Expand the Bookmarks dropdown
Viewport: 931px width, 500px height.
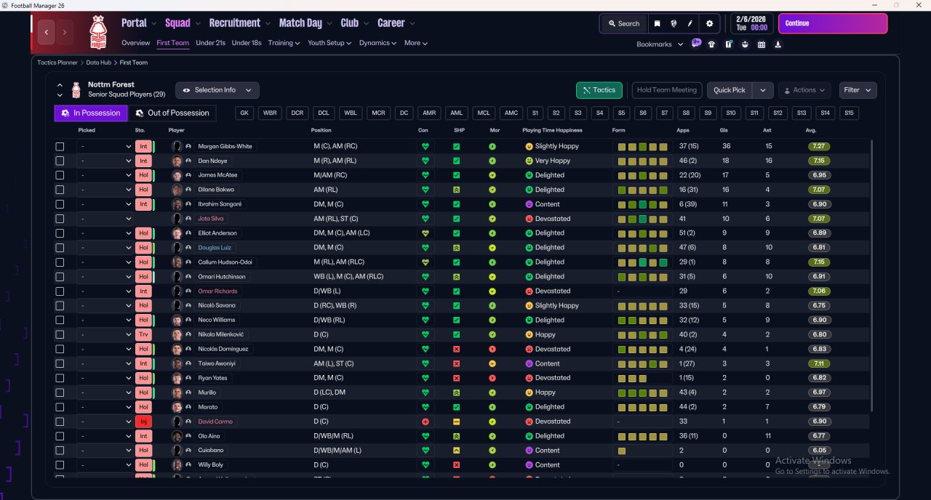[660, 44]
